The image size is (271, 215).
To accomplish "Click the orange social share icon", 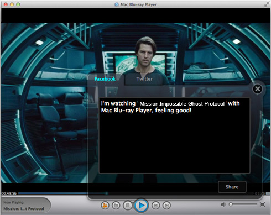I will (x=105, y=205).
